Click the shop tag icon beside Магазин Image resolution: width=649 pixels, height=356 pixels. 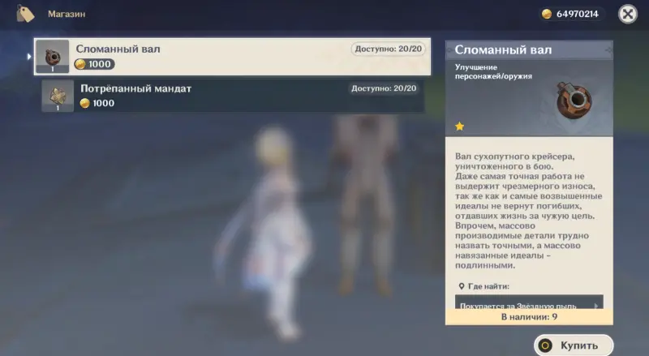25,14
